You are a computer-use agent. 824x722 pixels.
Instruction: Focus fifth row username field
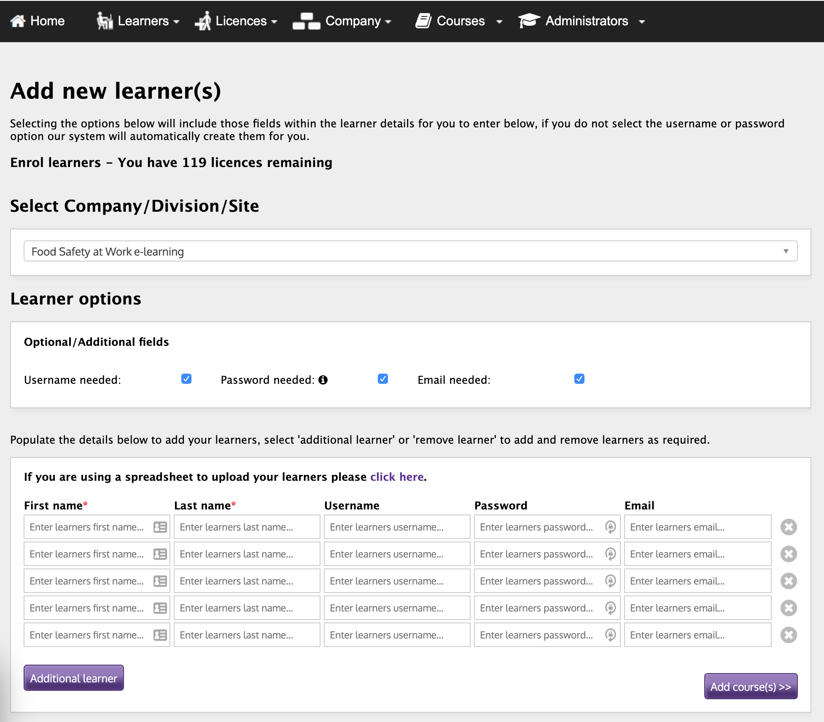pyautogui.click(x=397, y=635)
